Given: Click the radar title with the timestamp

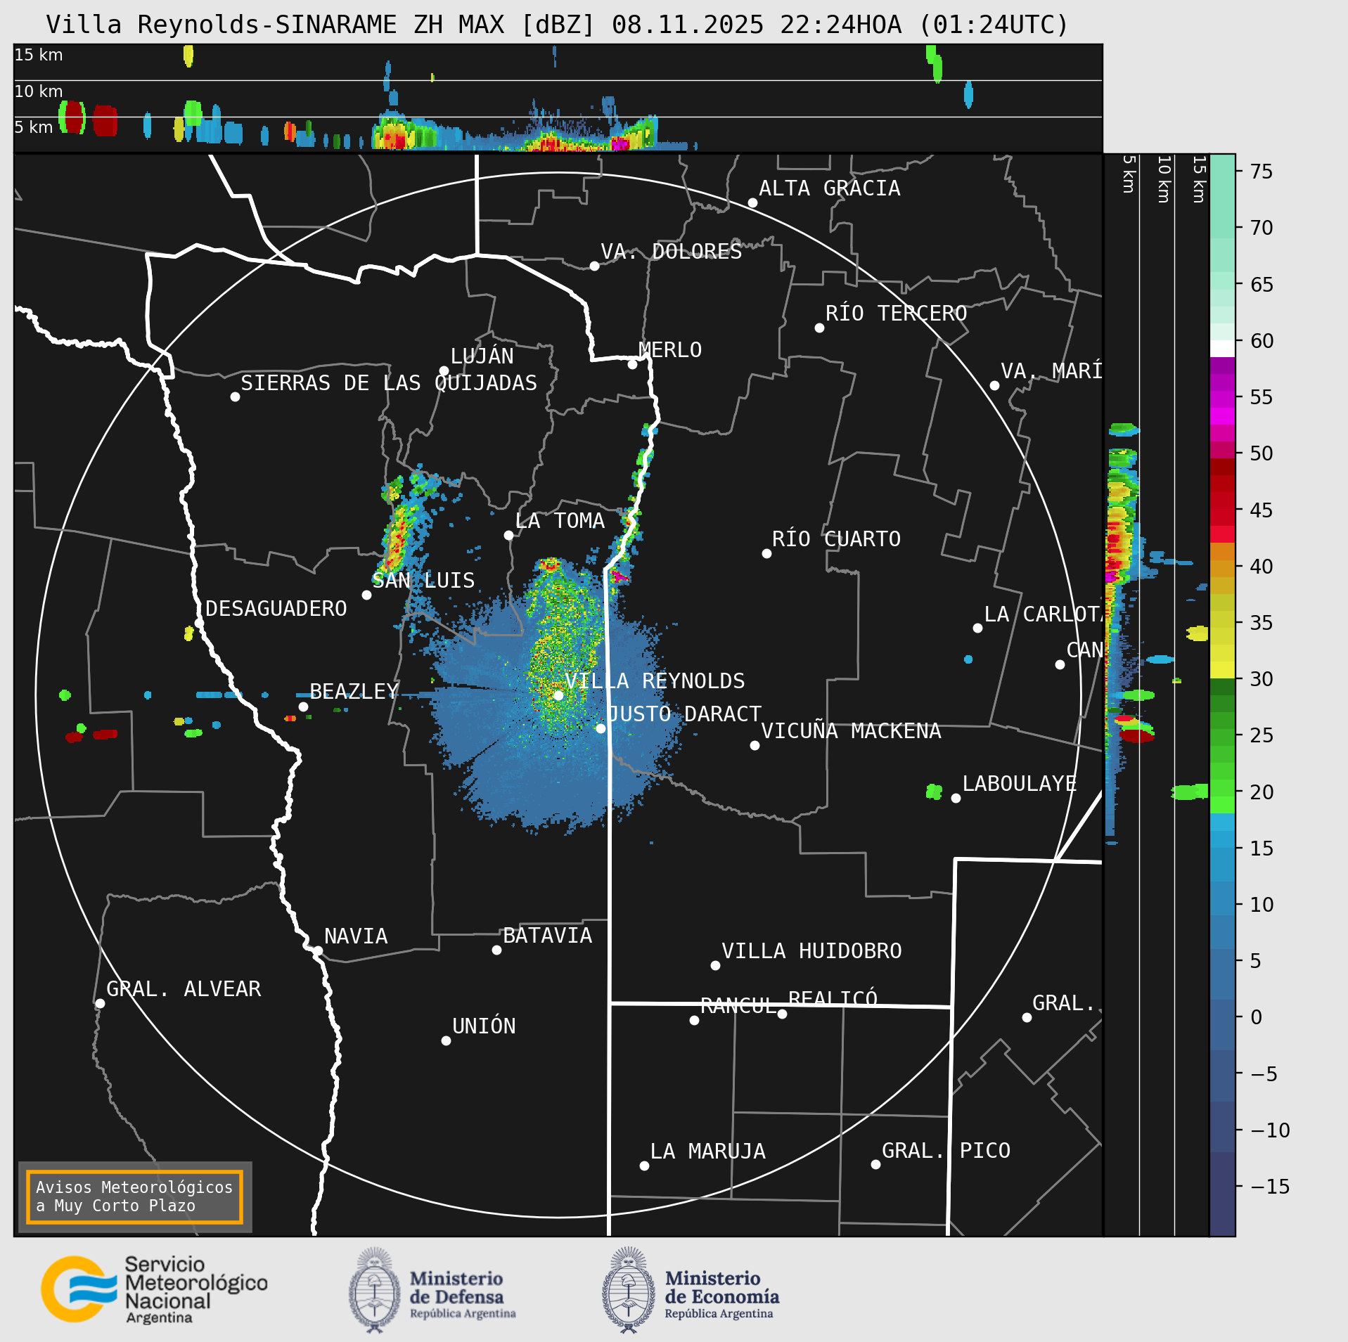Looking at the screenshot, I should coord(557,25).
